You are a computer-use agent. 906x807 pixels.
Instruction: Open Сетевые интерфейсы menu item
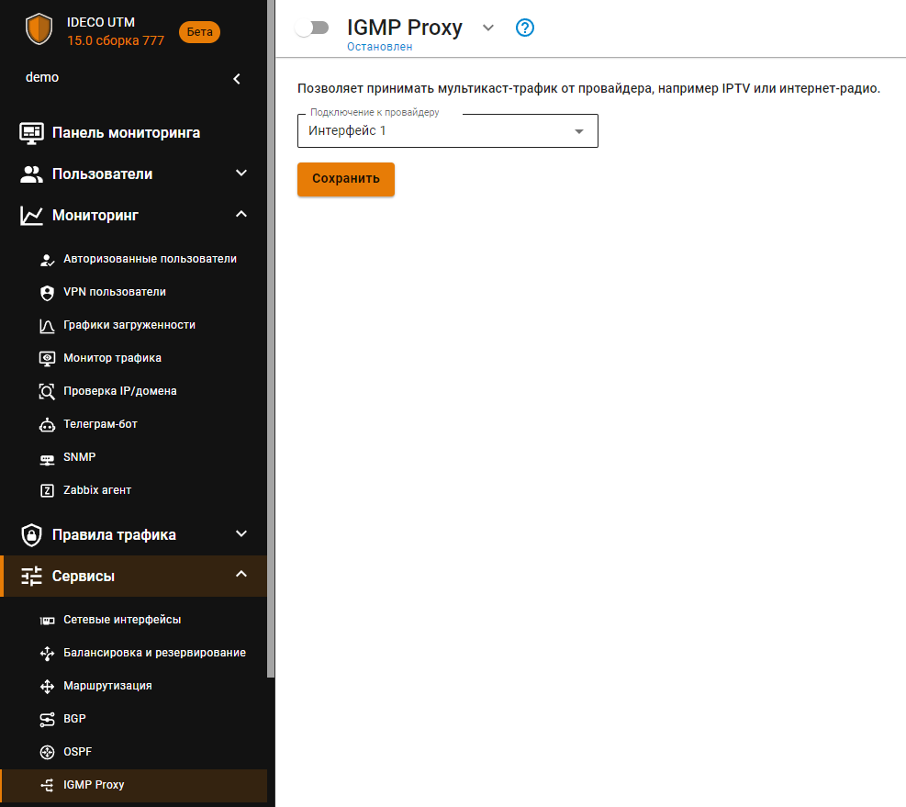[x=122, y=620]
